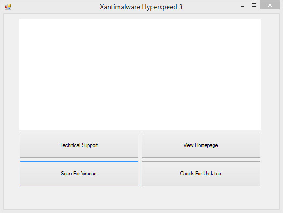
Task: Hit the X button at top right
Action: (x=270, y=5)
